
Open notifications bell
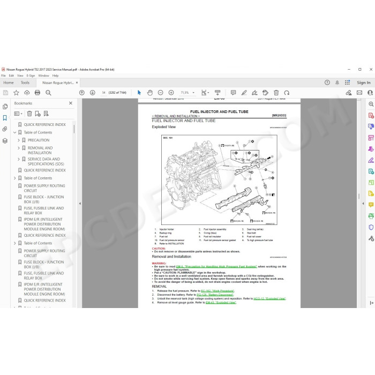337,82
